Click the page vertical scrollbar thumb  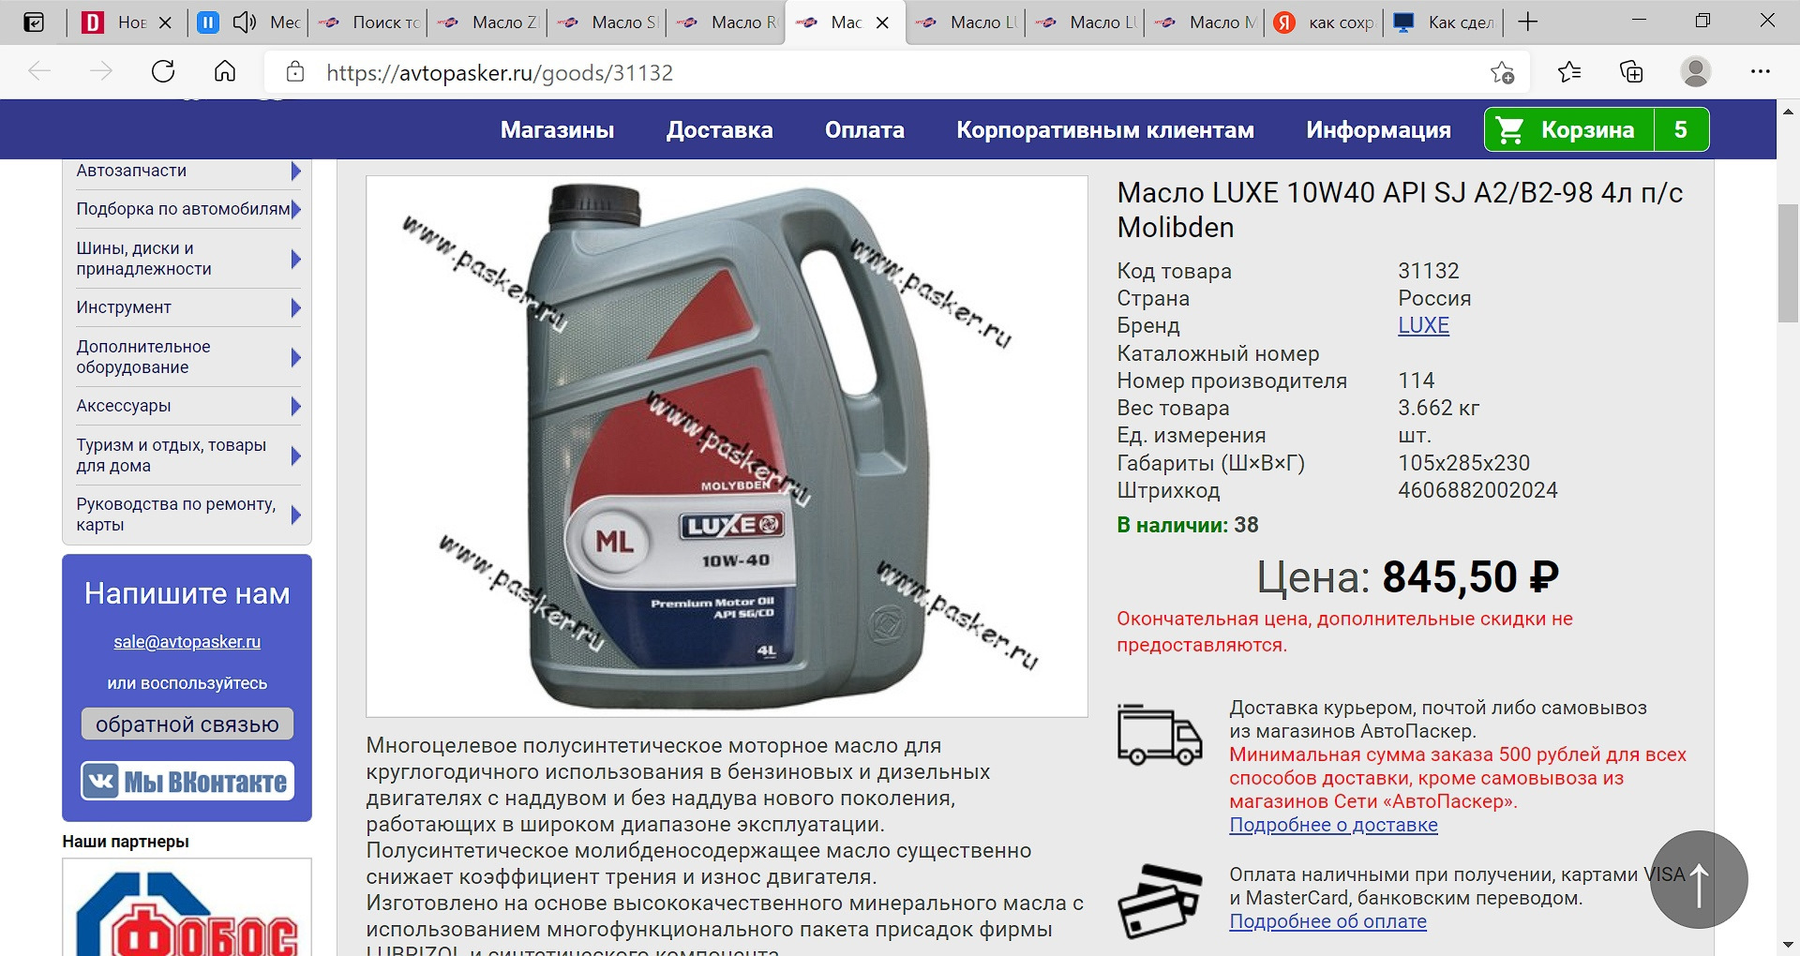coord(1788,263)
